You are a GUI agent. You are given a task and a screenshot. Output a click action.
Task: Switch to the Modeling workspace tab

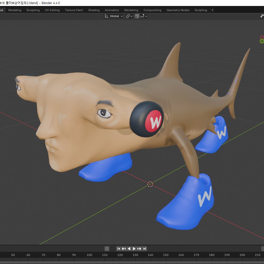15,10
